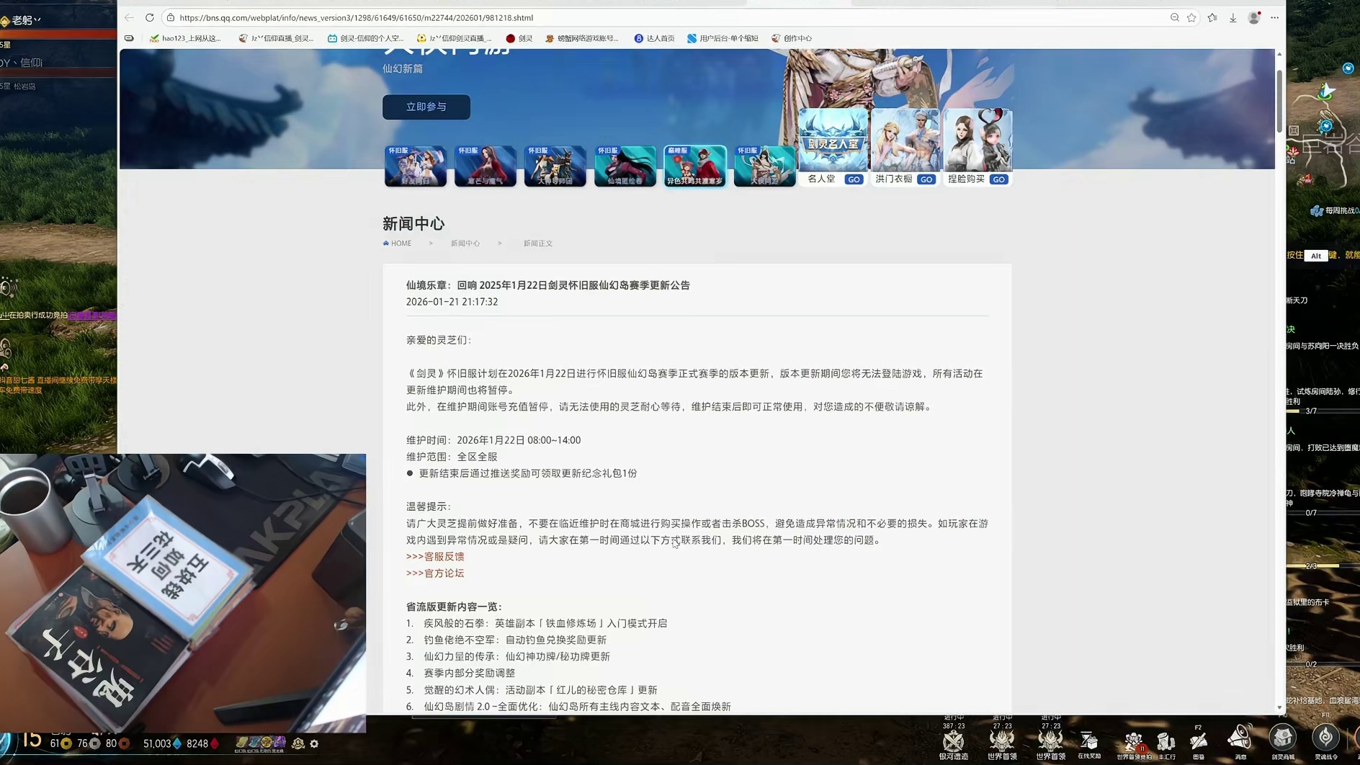
Task: Open the >>>客服反馈 feedback link
Action: pyautogui.click(x=435, y=556)
